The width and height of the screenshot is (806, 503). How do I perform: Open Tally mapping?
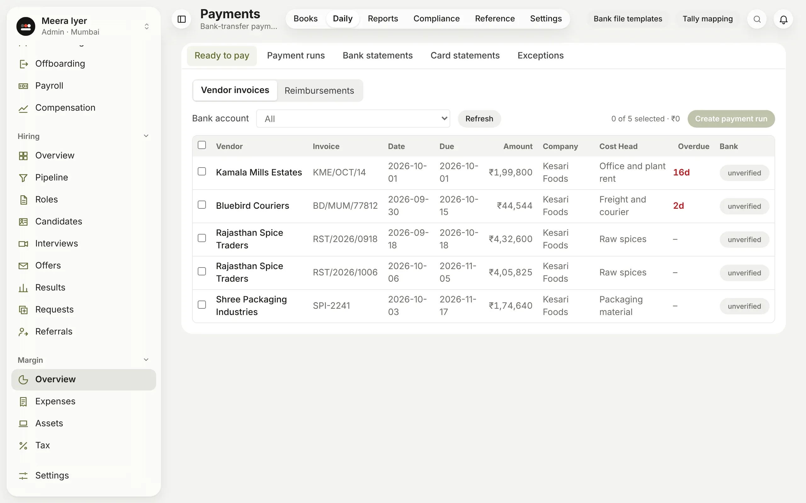707,19
